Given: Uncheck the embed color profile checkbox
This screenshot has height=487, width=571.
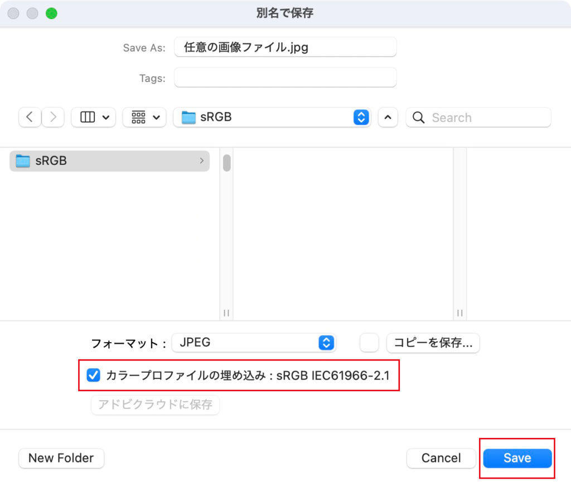Looking at the screenshot, I should [93, 376].
